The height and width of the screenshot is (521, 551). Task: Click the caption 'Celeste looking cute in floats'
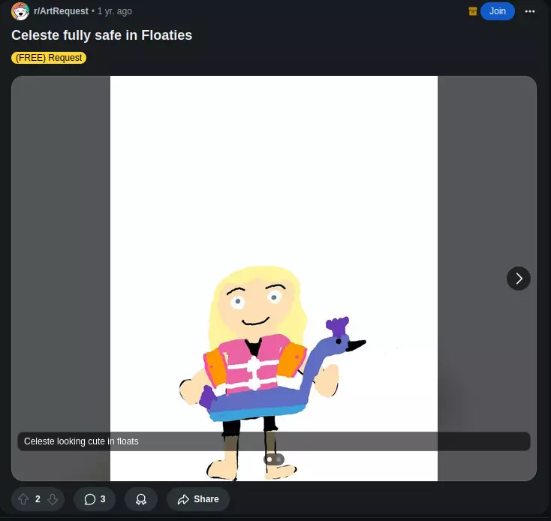(81, 441)
